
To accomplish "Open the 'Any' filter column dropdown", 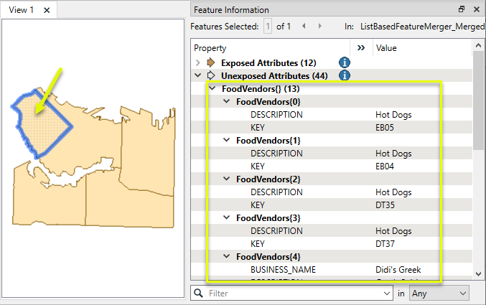I will tap(438, 294).
